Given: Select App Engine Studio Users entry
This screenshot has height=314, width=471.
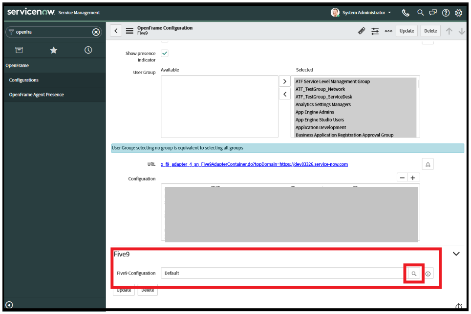Looking at the screenshot, I should [x=320, y=120].
